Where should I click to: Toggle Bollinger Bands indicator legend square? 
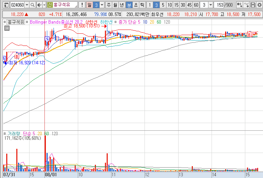click(x=27, y=22)
